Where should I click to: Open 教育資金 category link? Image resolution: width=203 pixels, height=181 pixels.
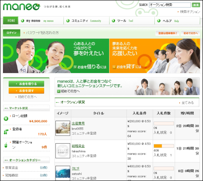[x=12, y=168]
